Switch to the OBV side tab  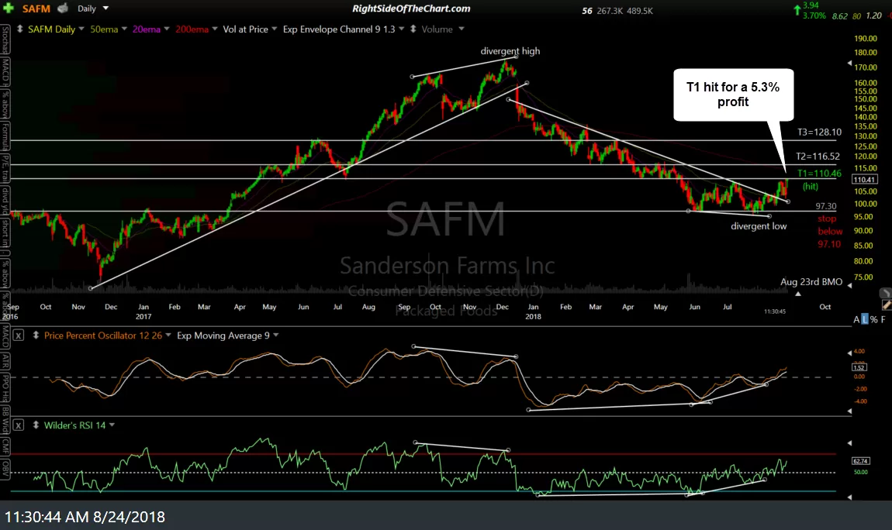(5, 468)
